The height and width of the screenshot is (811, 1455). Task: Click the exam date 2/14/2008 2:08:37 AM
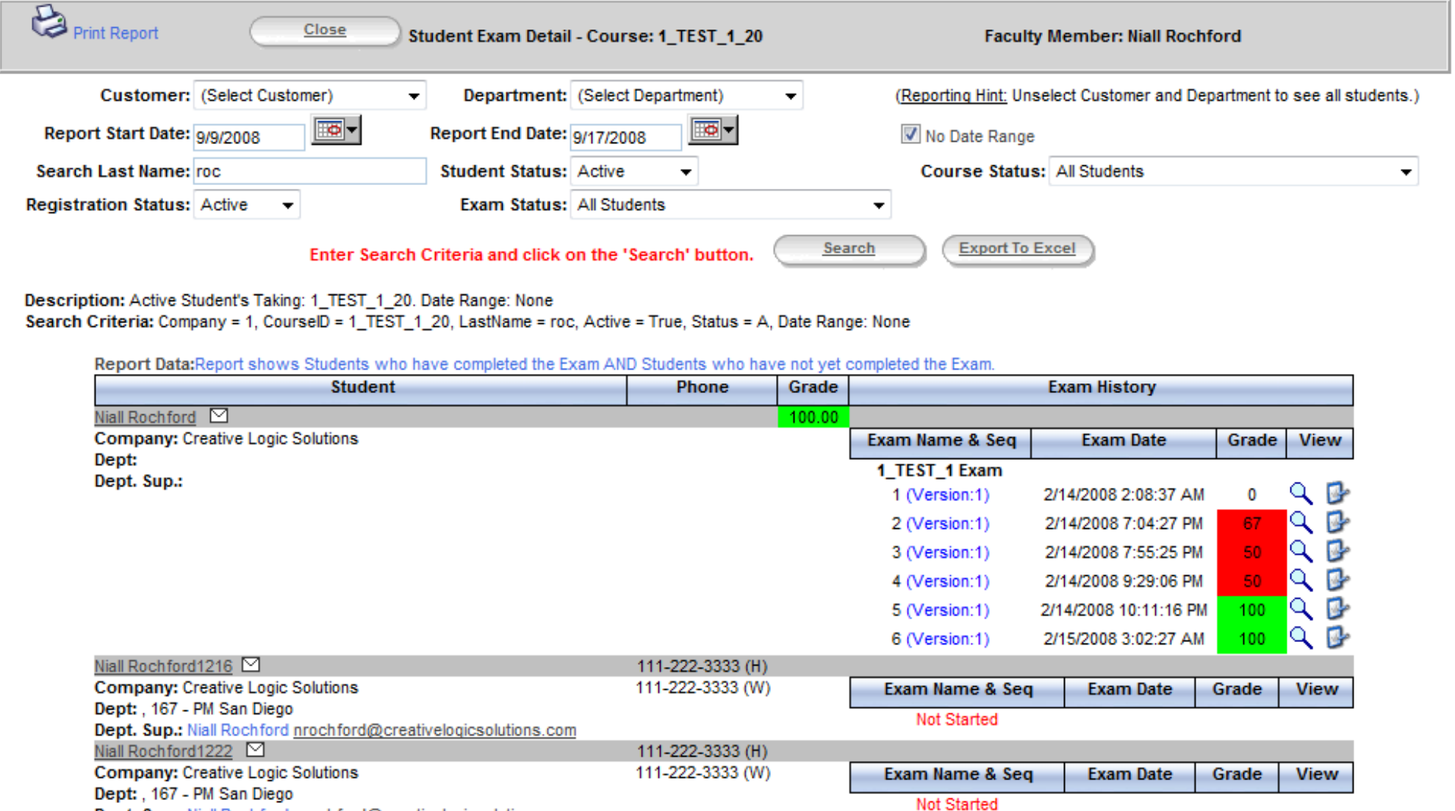tap(1124, 494)
